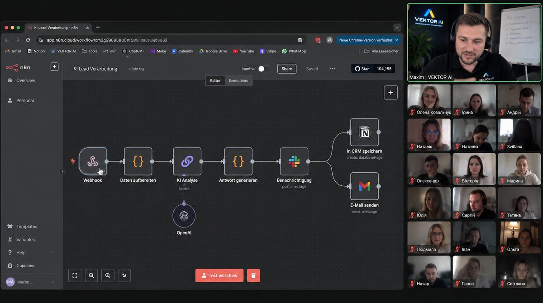
Task: Open the Chrome tab list dropdown
Action: click(x=397, y=28)
